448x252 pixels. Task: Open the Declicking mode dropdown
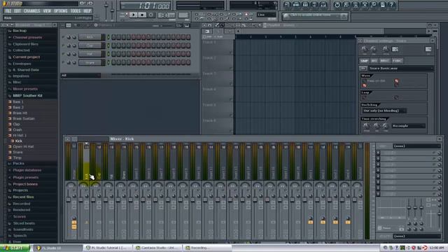[x=384, y=111]
